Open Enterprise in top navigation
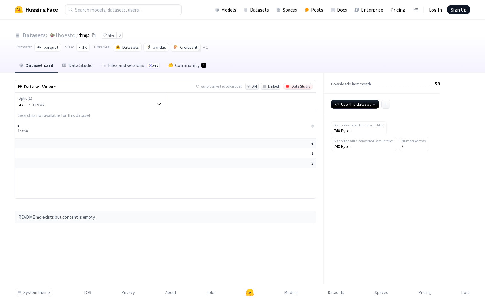Screen dimensions: 485x303 369,10
